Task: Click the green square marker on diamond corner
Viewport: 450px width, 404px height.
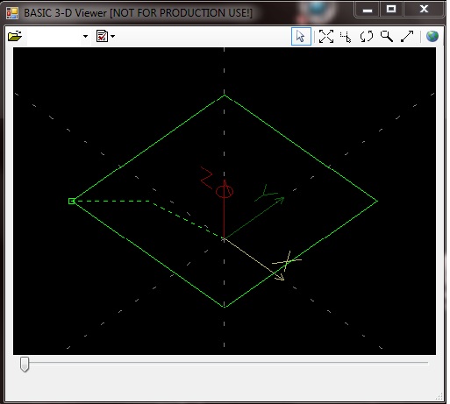Action: (x=71, y=201)
